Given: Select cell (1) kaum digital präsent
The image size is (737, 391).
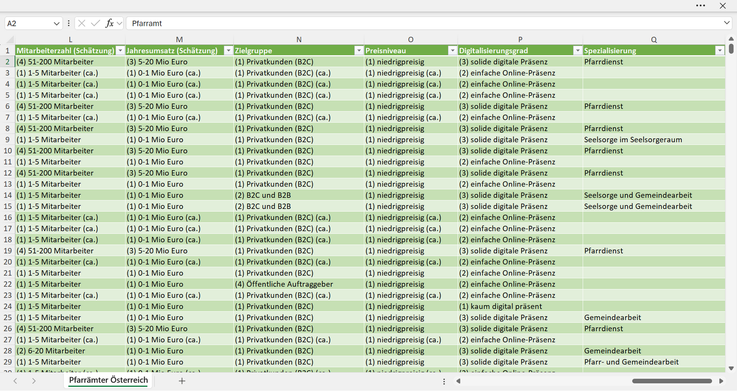Looking at the screenshot, I should tap(520, 306).
